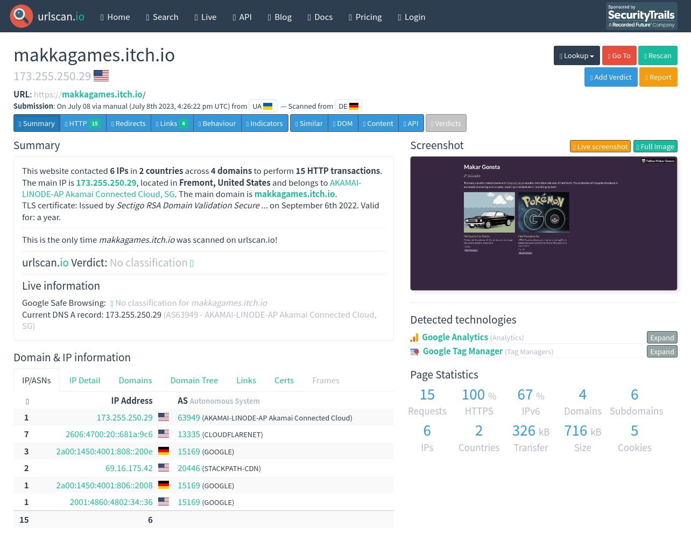
Task: Click the Google Analytics technology icon
Action: coord(414,338)
